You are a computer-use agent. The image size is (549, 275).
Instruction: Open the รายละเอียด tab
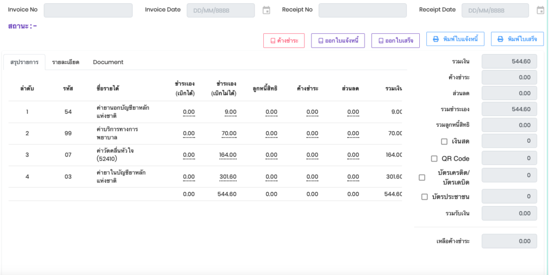coord(65,62)
